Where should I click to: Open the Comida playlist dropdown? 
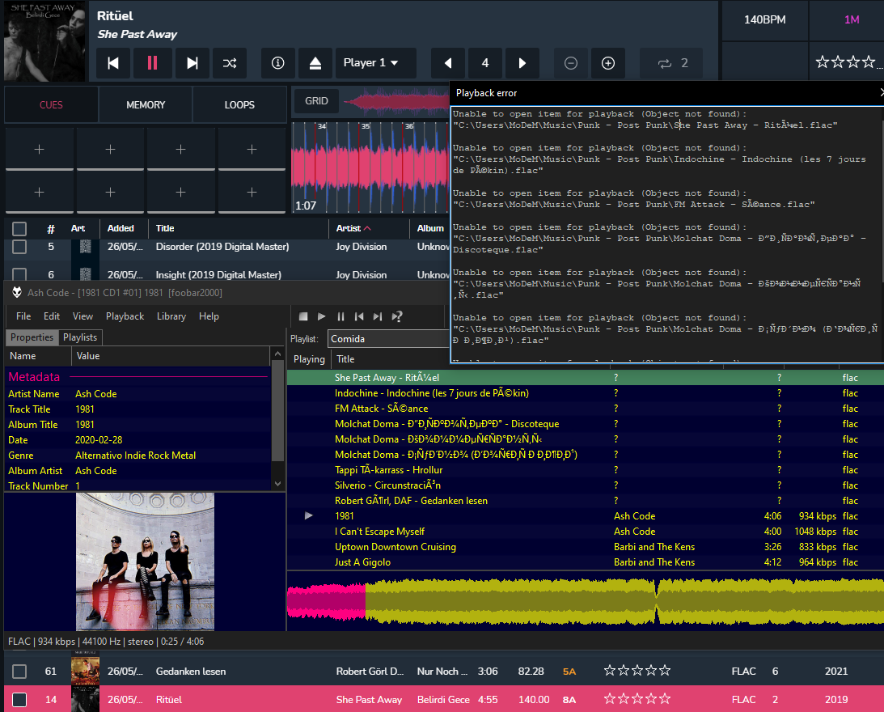tap(388, 339)
